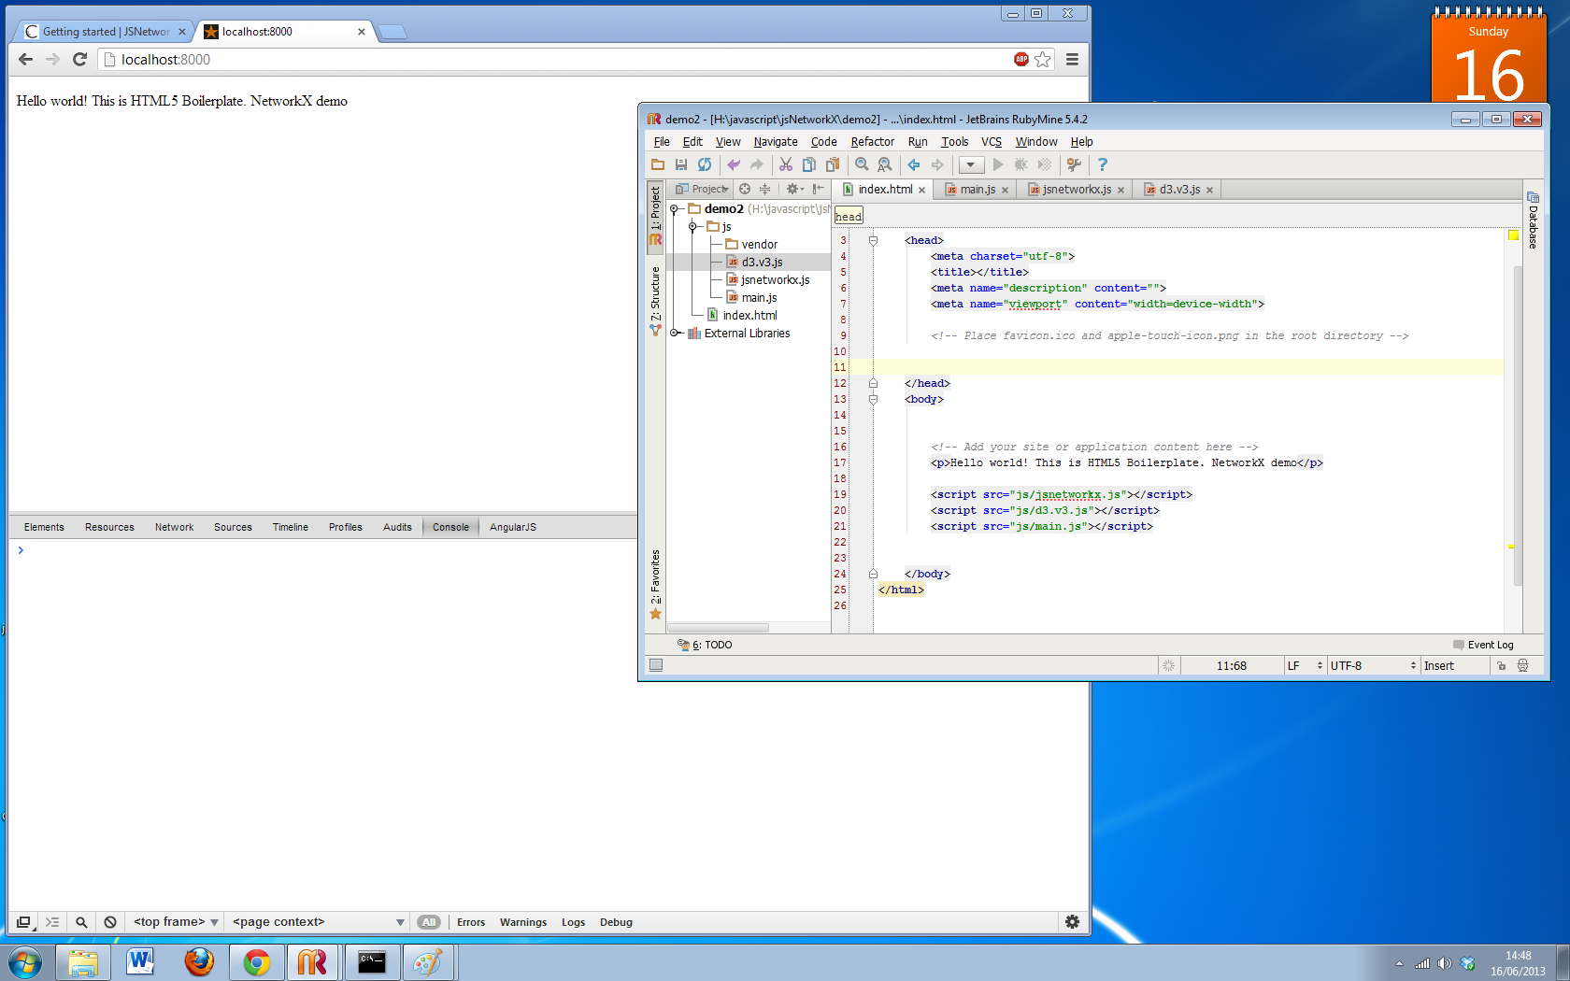This screenshot has height=981, width=1570.
Task: Click the Redo arrow in RubyMine toolbar
Action: pyautogui.click(x=757, y=164)
